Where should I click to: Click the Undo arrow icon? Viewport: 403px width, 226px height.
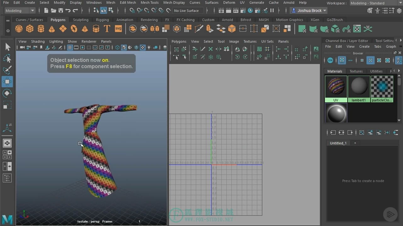point(68,10)
